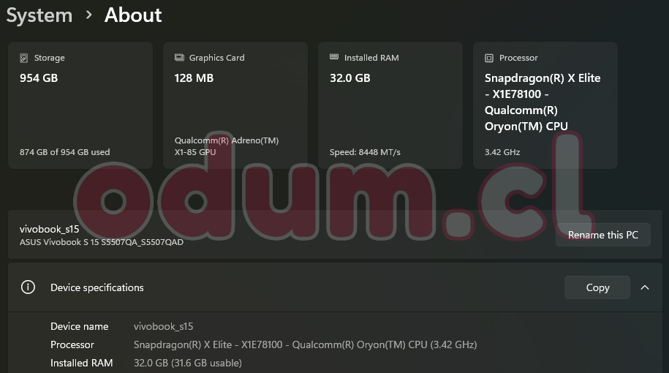
Task: Open the Graphics Card 128 MB card
Action: [235, 105]
